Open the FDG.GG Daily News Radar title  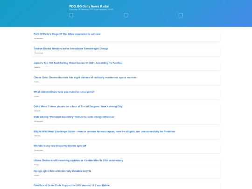89,6
